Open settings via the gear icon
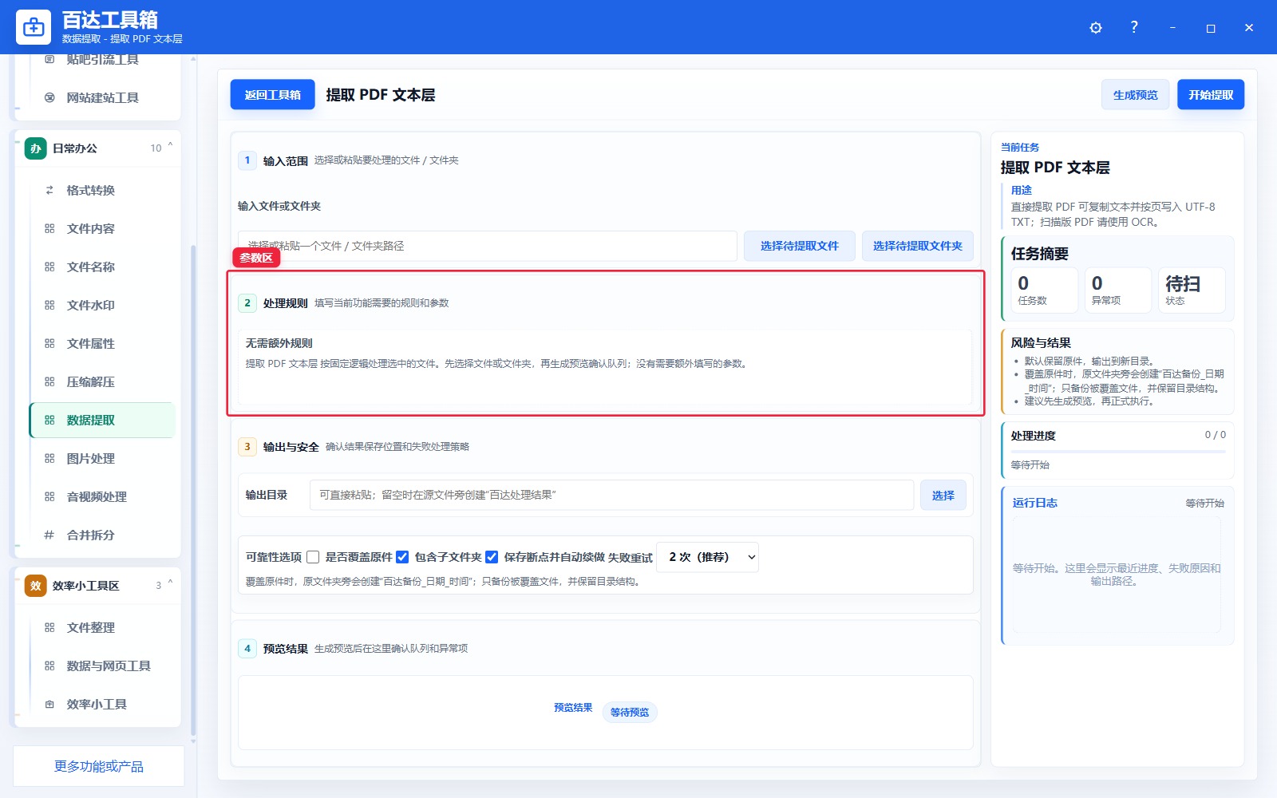 [1096, 28]
